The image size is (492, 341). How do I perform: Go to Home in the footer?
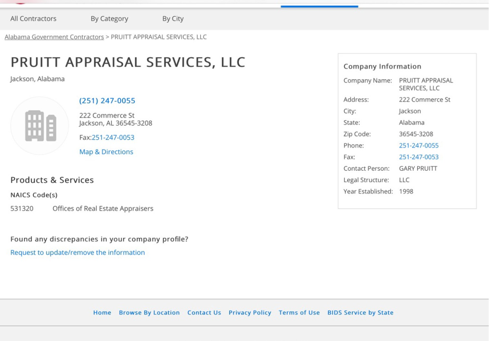[x=102, y=312]
